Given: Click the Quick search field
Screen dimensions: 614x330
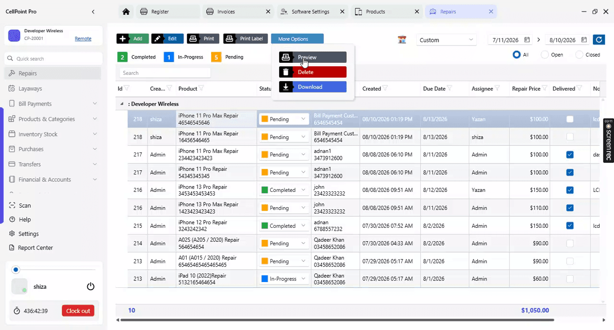Looking at the screenshot, I should coord(53,59).
